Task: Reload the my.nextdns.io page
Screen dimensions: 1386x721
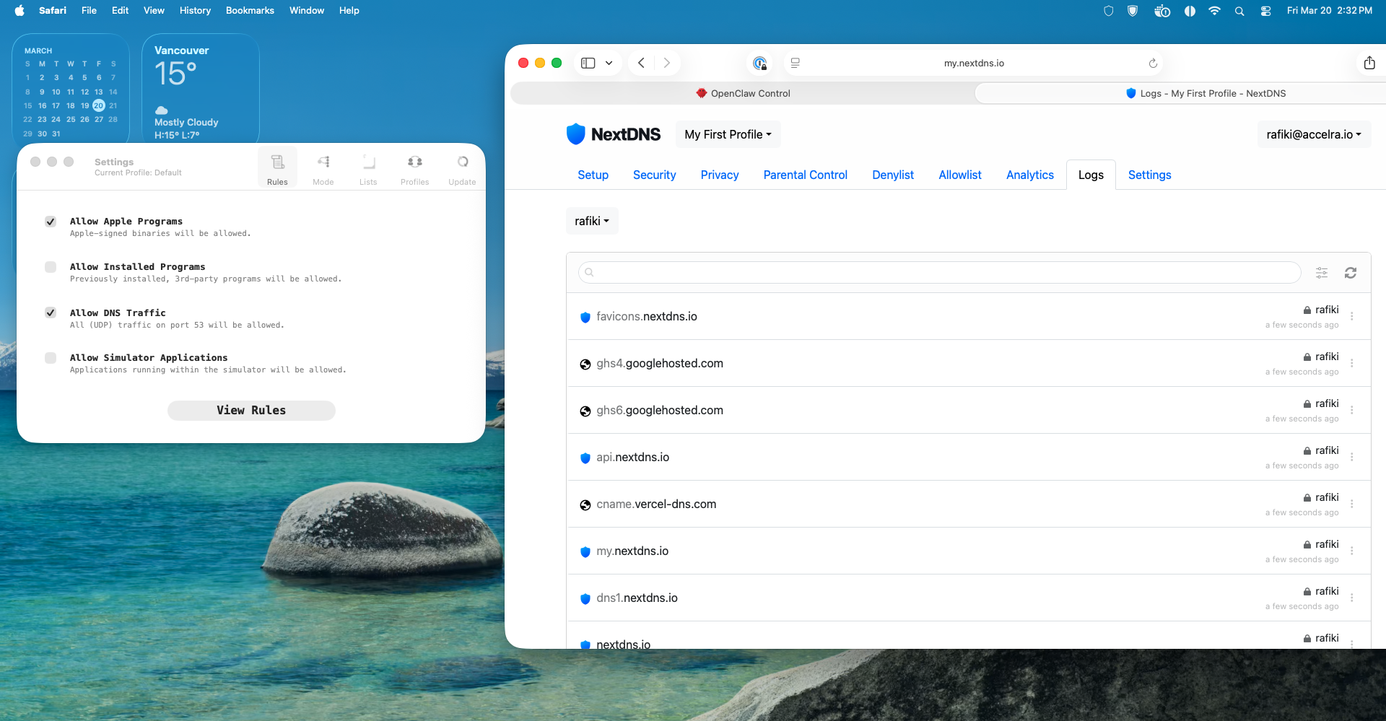Action: click(x=1153, y=64)
